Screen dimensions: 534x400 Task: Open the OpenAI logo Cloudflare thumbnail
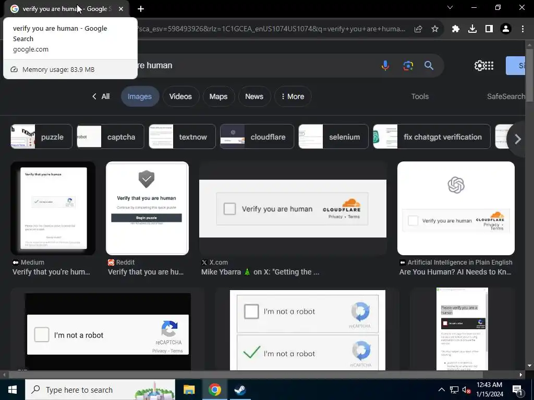(x=456, y=208)
